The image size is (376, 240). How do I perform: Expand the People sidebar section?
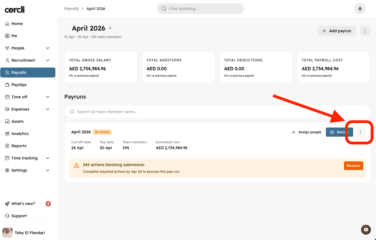pos(48,48)
